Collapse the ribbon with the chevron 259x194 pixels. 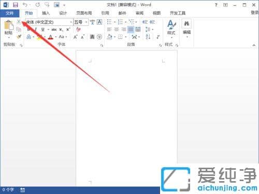pos(254,45)
